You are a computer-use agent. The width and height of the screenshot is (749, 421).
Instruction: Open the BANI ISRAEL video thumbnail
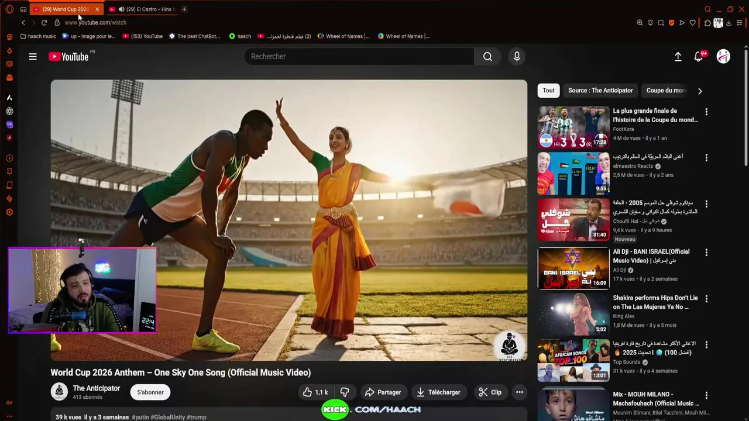coord(573,268)
